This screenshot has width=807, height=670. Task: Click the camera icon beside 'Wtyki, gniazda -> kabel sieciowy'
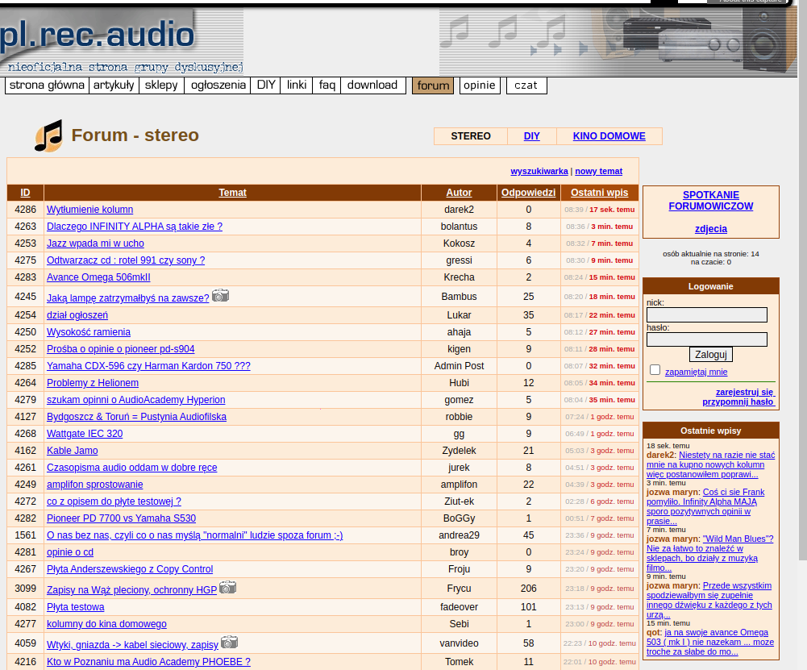229,643
